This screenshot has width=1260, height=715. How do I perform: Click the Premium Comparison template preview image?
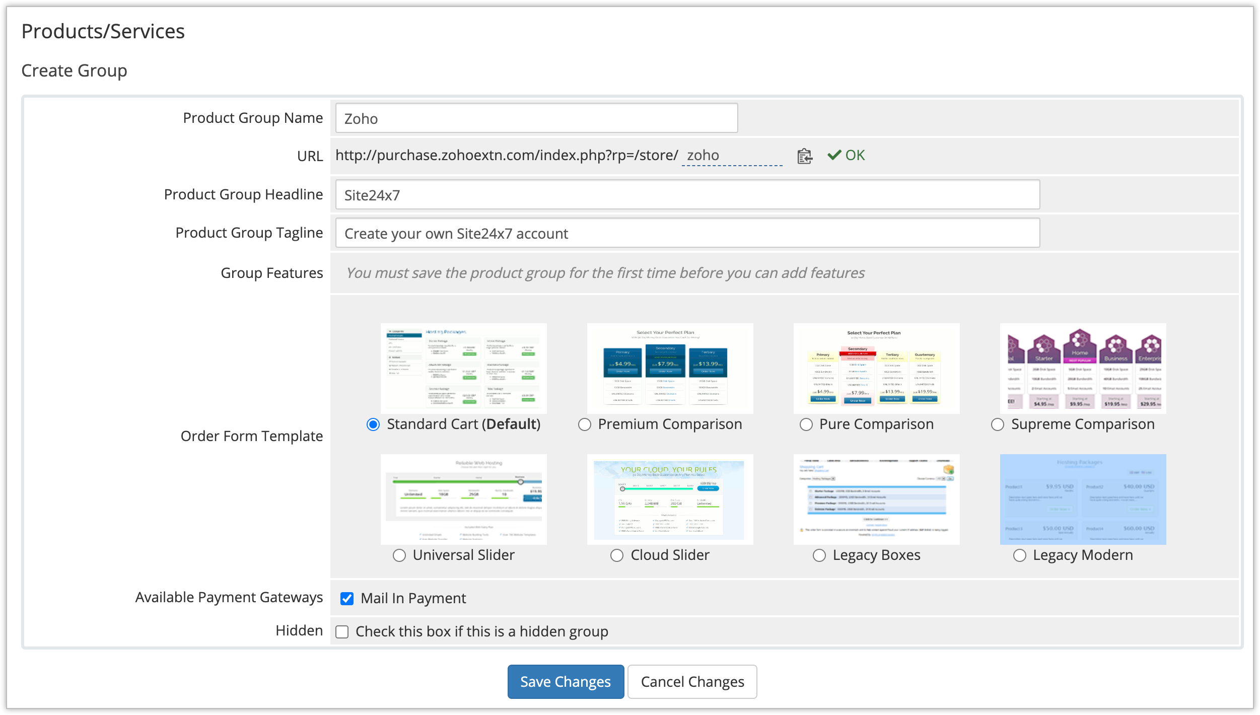pos(670,368)
